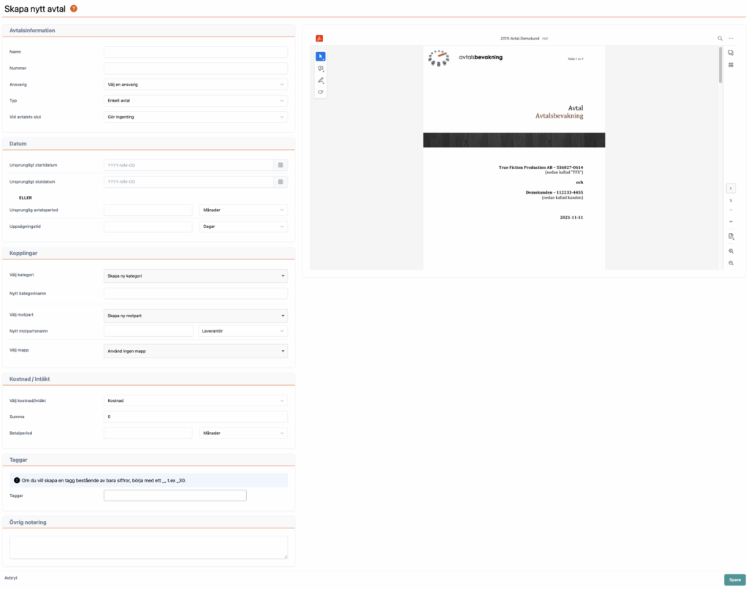Expand the Ansvarig dropdown
This screenshot has width=748, height=589.
pyautogui.click(x=196, y=85)
